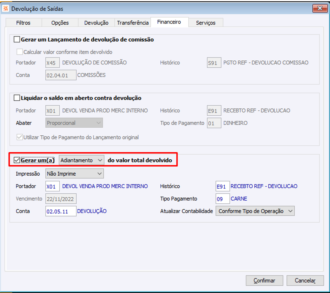Click the DINHEIRO payment label
Image resolution: width=330 pixels, height=293 pixels.
pyautogui.click(x=235, y=123)
